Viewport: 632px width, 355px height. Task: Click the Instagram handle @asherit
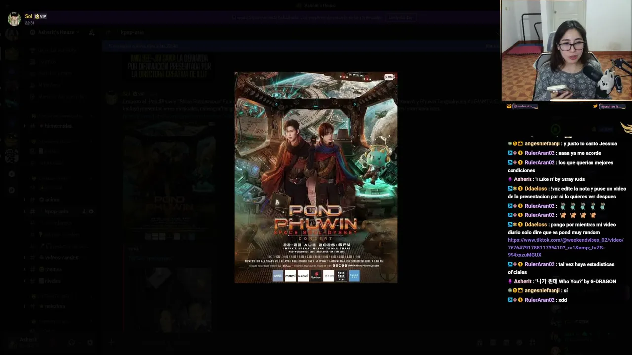(525, 106)
